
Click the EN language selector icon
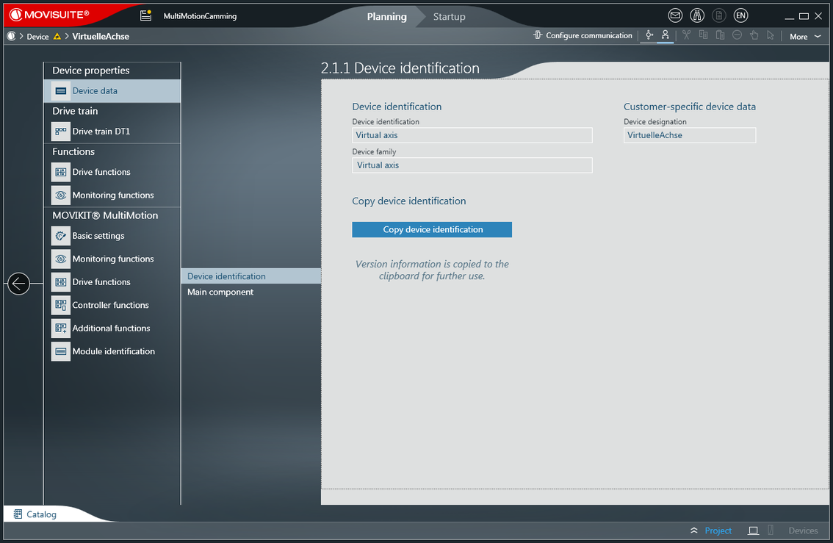pyautogui.click(x=740, y=15)
